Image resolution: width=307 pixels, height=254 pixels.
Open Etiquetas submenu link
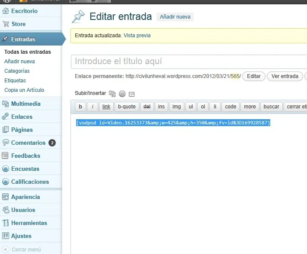click(15, 81)
